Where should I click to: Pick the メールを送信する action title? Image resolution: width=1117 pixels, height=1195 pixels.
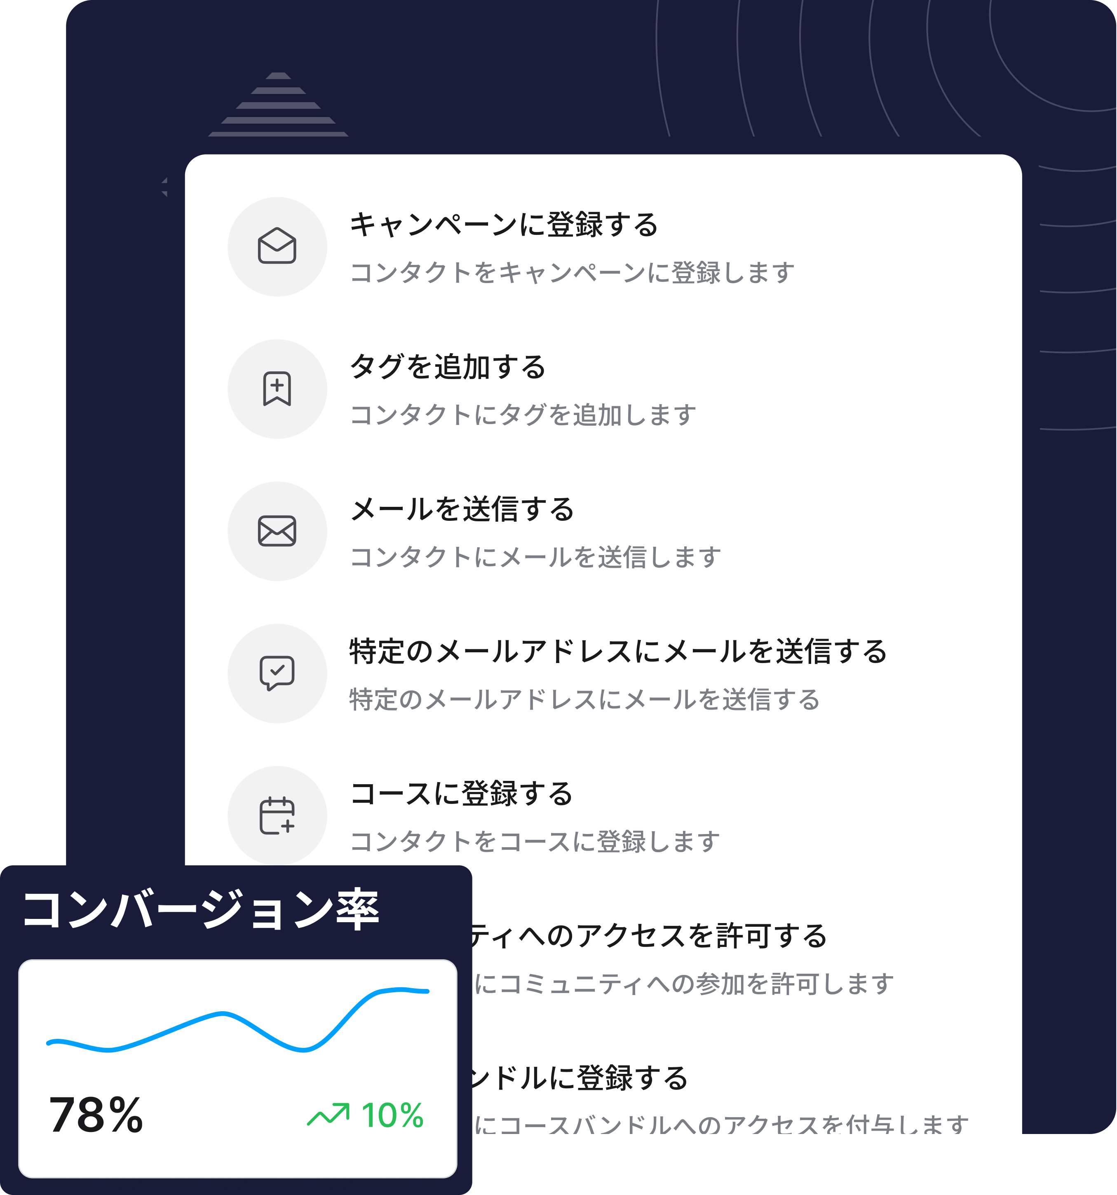tap(462, 509)
